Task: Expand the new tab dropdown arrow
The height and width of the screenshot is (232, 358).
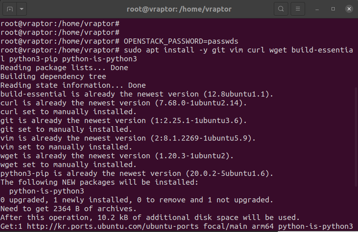Action: [x=22, y=9]
